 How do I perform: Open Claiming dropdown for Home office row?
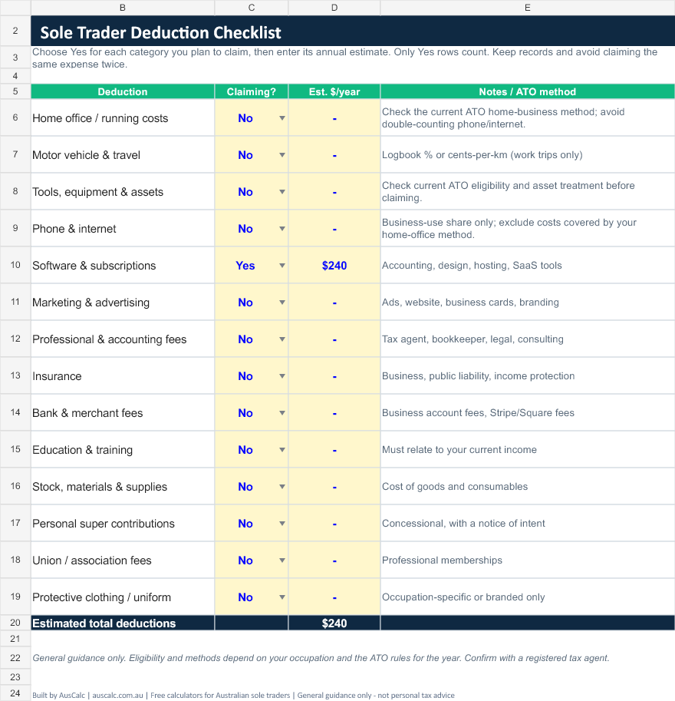click(282, 118)
